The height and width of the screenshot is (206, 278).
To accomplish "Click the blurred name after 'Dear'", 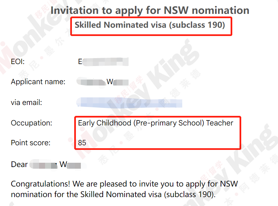I will 55,164.
